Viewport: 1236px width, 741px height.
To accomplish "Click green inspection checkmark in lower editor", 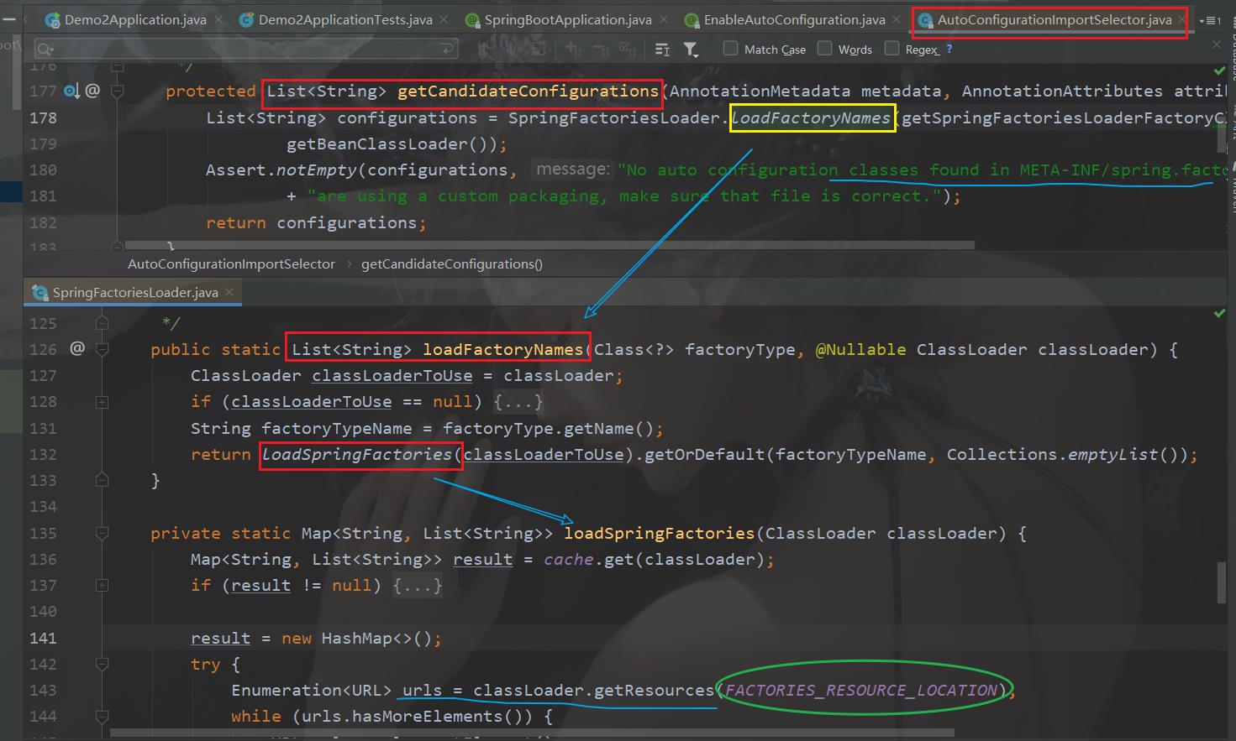I will [x=1219, y=313].
